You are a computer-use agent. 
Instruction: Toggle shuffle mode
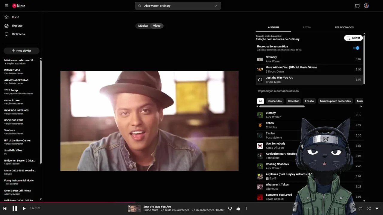pyautogui.click(x=369, y=208)
